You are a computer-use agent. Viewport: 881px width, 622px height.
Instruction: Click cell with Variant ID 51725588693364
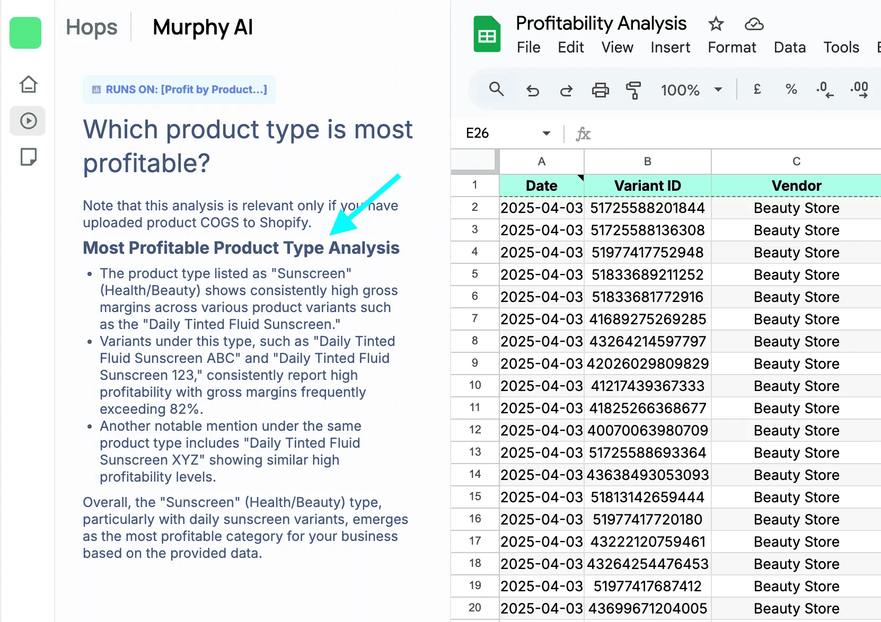pos(648,452)
